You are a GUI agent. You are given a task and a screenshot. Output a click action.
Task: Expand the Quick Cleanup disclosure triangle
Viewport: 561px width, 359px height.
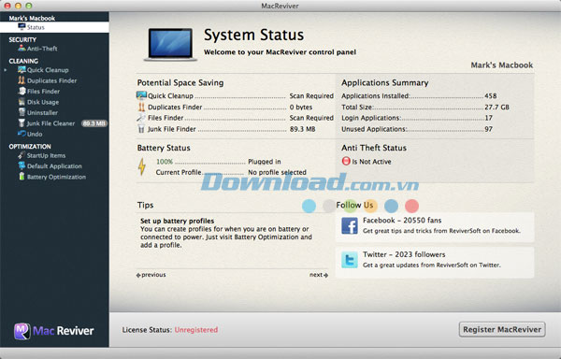pos(6,70)
